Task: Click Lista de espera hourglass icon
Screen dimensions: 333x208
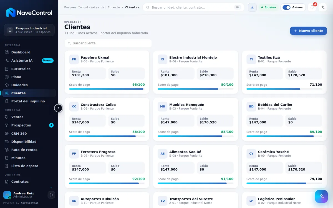Action: (7, 166)
